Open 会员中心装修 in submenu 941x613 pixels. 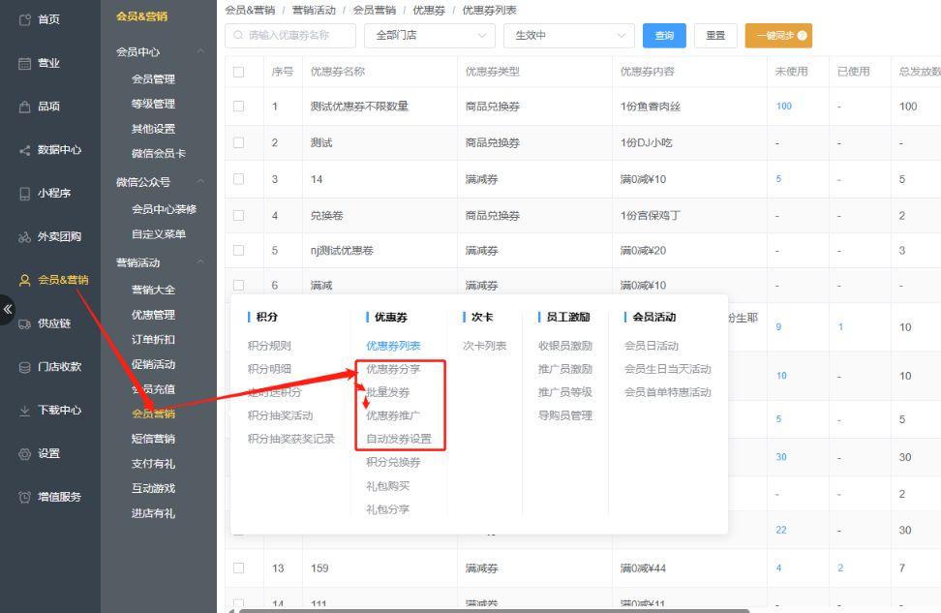164,209
